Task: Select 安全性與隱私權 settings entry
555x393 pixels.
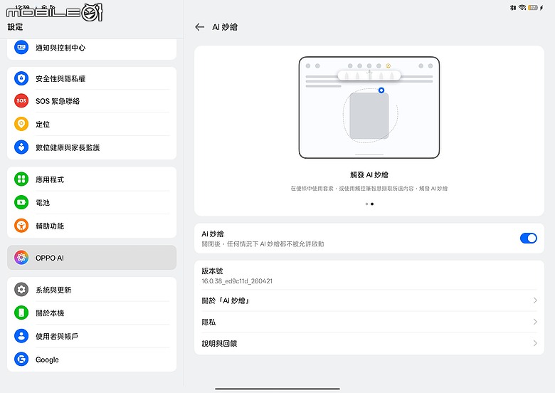Action: pyautogui.click(x=92, y=78)
